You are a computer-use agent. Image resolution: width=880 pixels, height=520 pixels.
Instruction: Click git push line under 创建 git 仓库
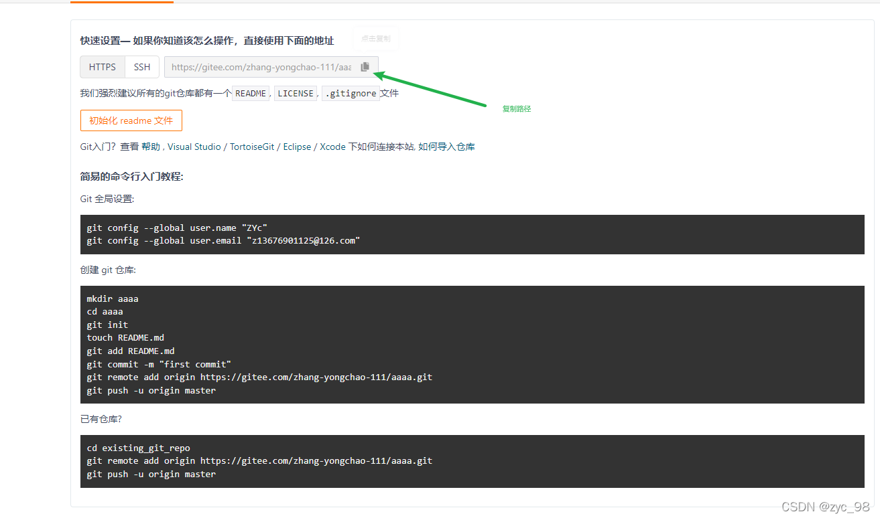coord(151,390)
